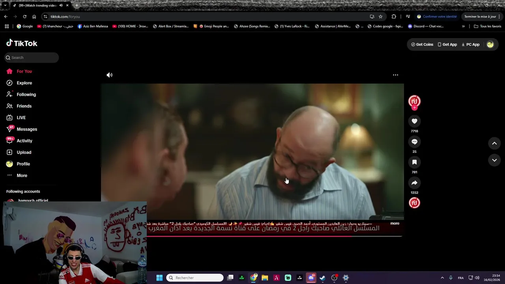Like the video with the heart icon
The height and width of the screenshot is (284, 505).
point(414,121)
